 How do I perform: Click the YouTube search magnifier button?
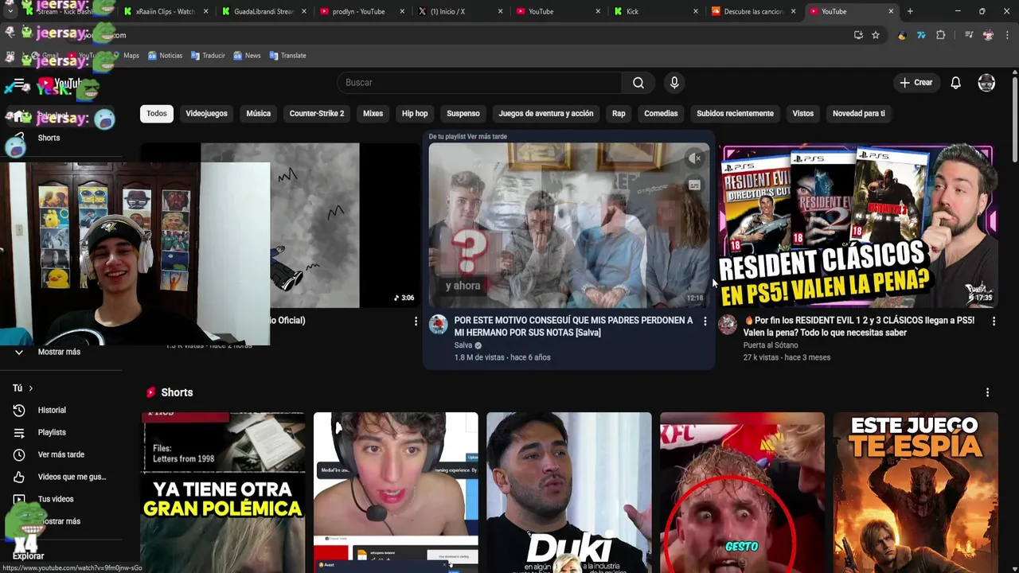click(x=638, y=83)
